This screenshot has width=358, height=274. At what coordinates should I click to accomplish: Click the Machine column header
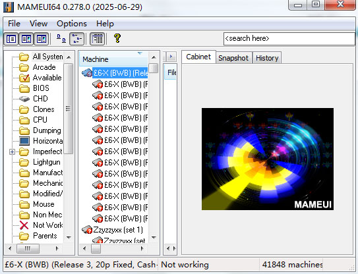[113, 59]
